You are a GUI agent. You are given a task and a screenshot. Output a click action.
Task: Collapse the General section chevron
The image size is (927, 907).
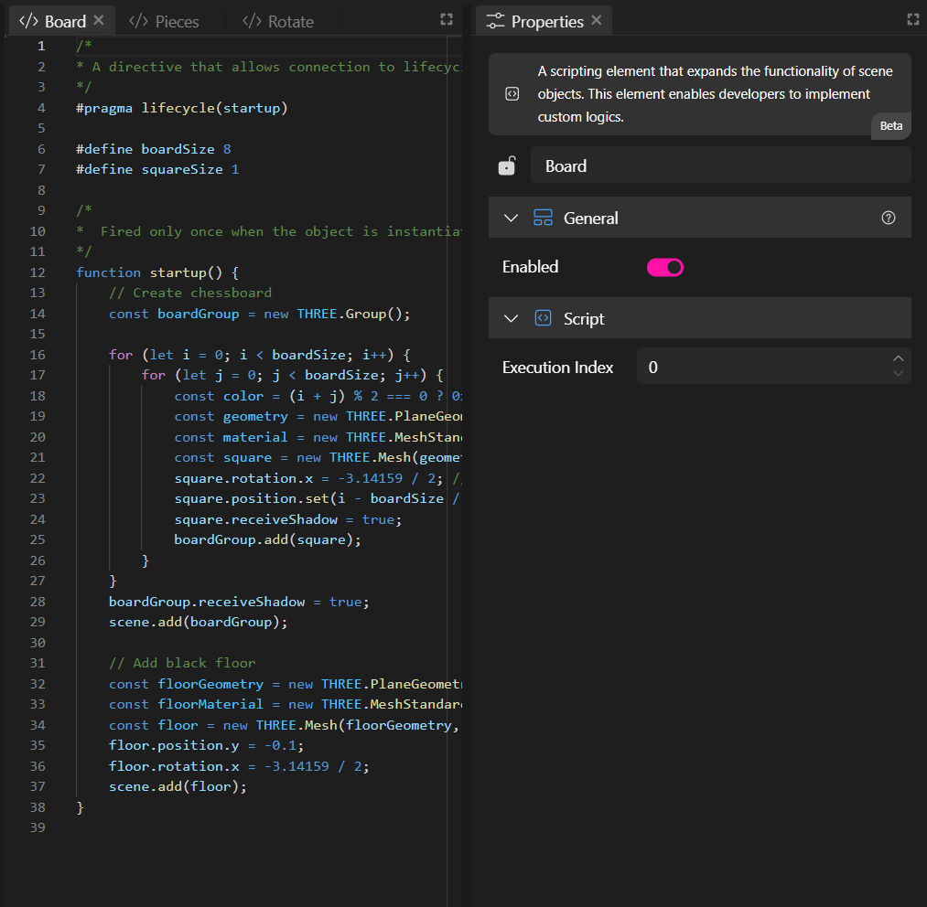click(x=512, y=218)
